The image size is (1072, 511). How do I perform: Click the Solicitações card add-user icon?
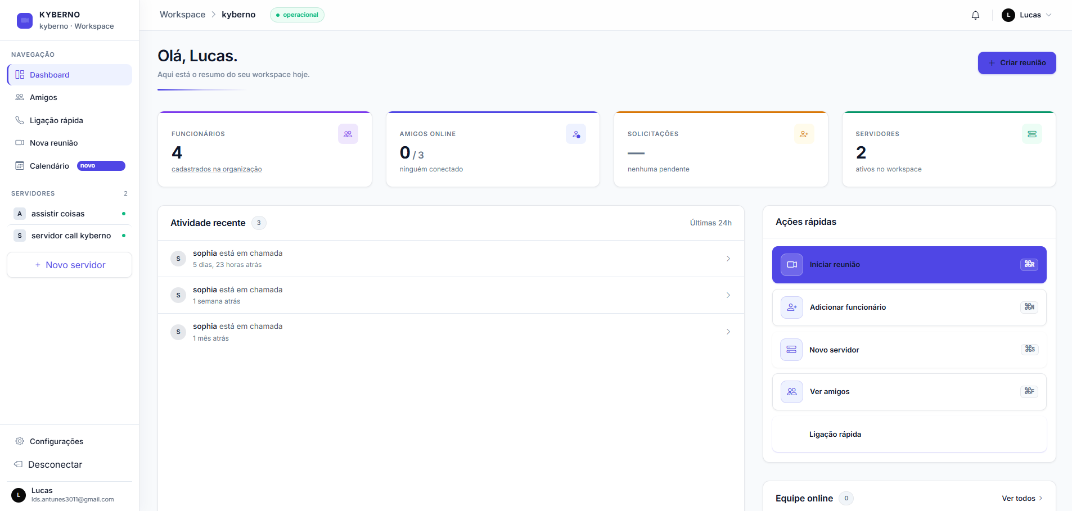[x=804, y=134]
